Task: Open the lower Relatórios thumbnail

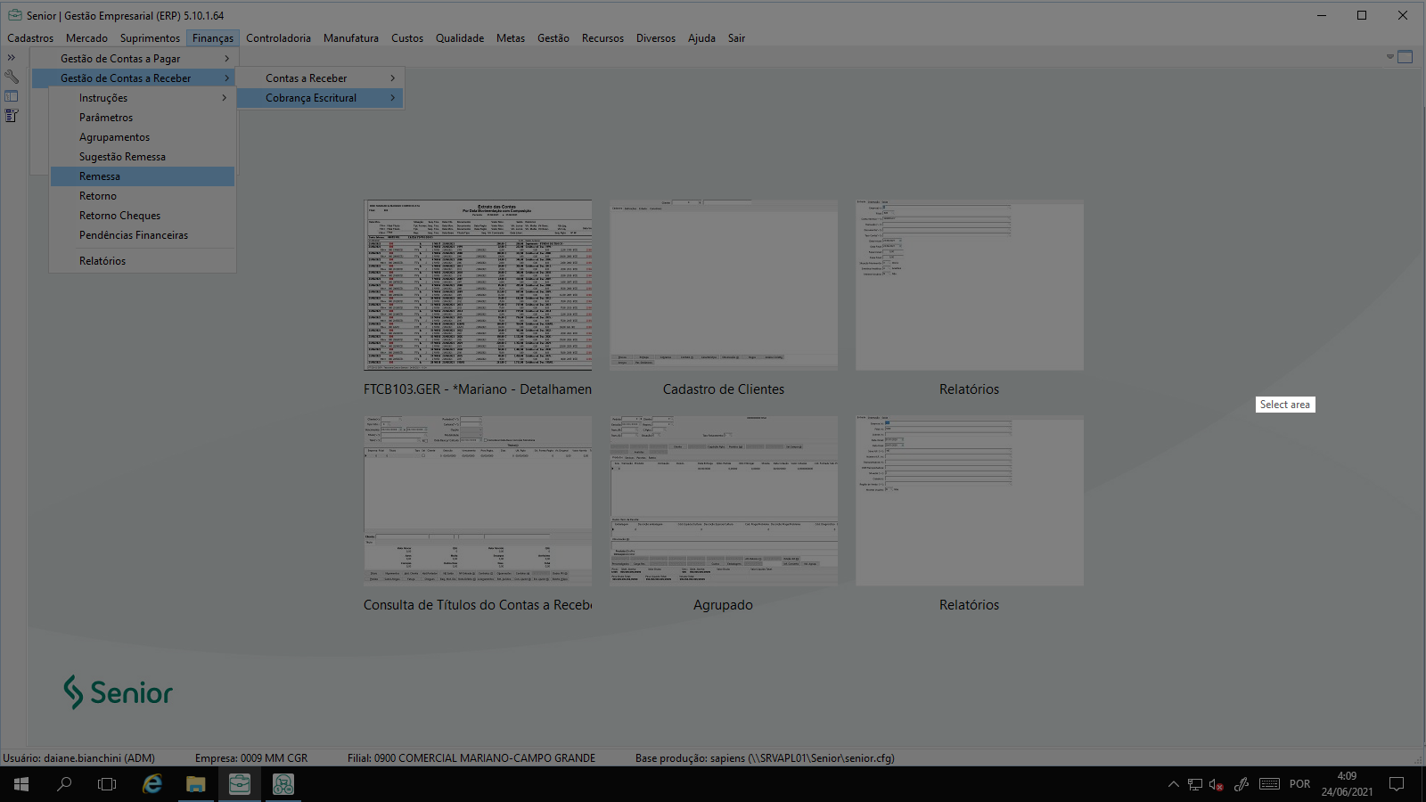Action: (970, 501)
